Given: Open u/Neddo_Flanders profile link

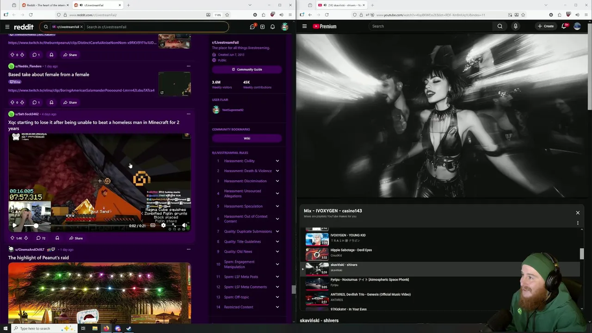Looking at the screenshot, I should 28,66.
